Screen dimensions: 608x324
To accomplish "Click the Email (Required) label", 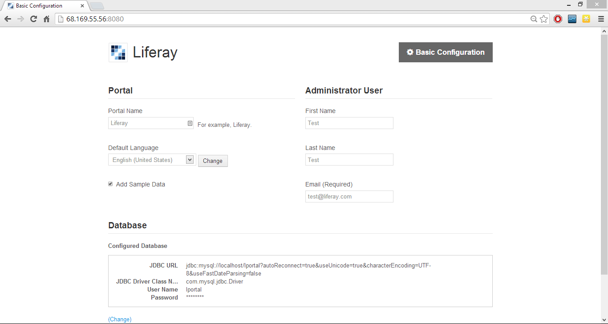I will 329,184.
